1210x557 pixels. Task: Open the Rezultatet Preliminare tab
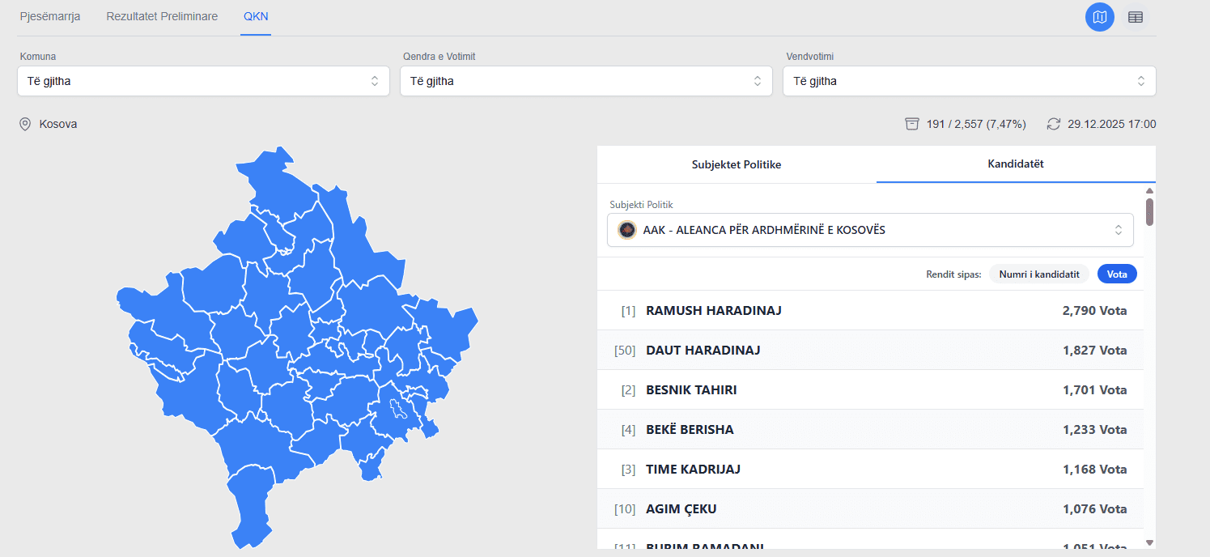(x=162, y=16)
